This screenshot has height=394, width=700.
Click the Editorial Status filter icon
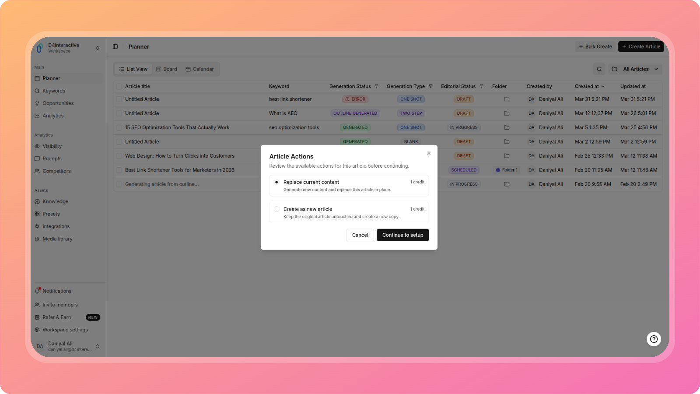pos(481,87)
